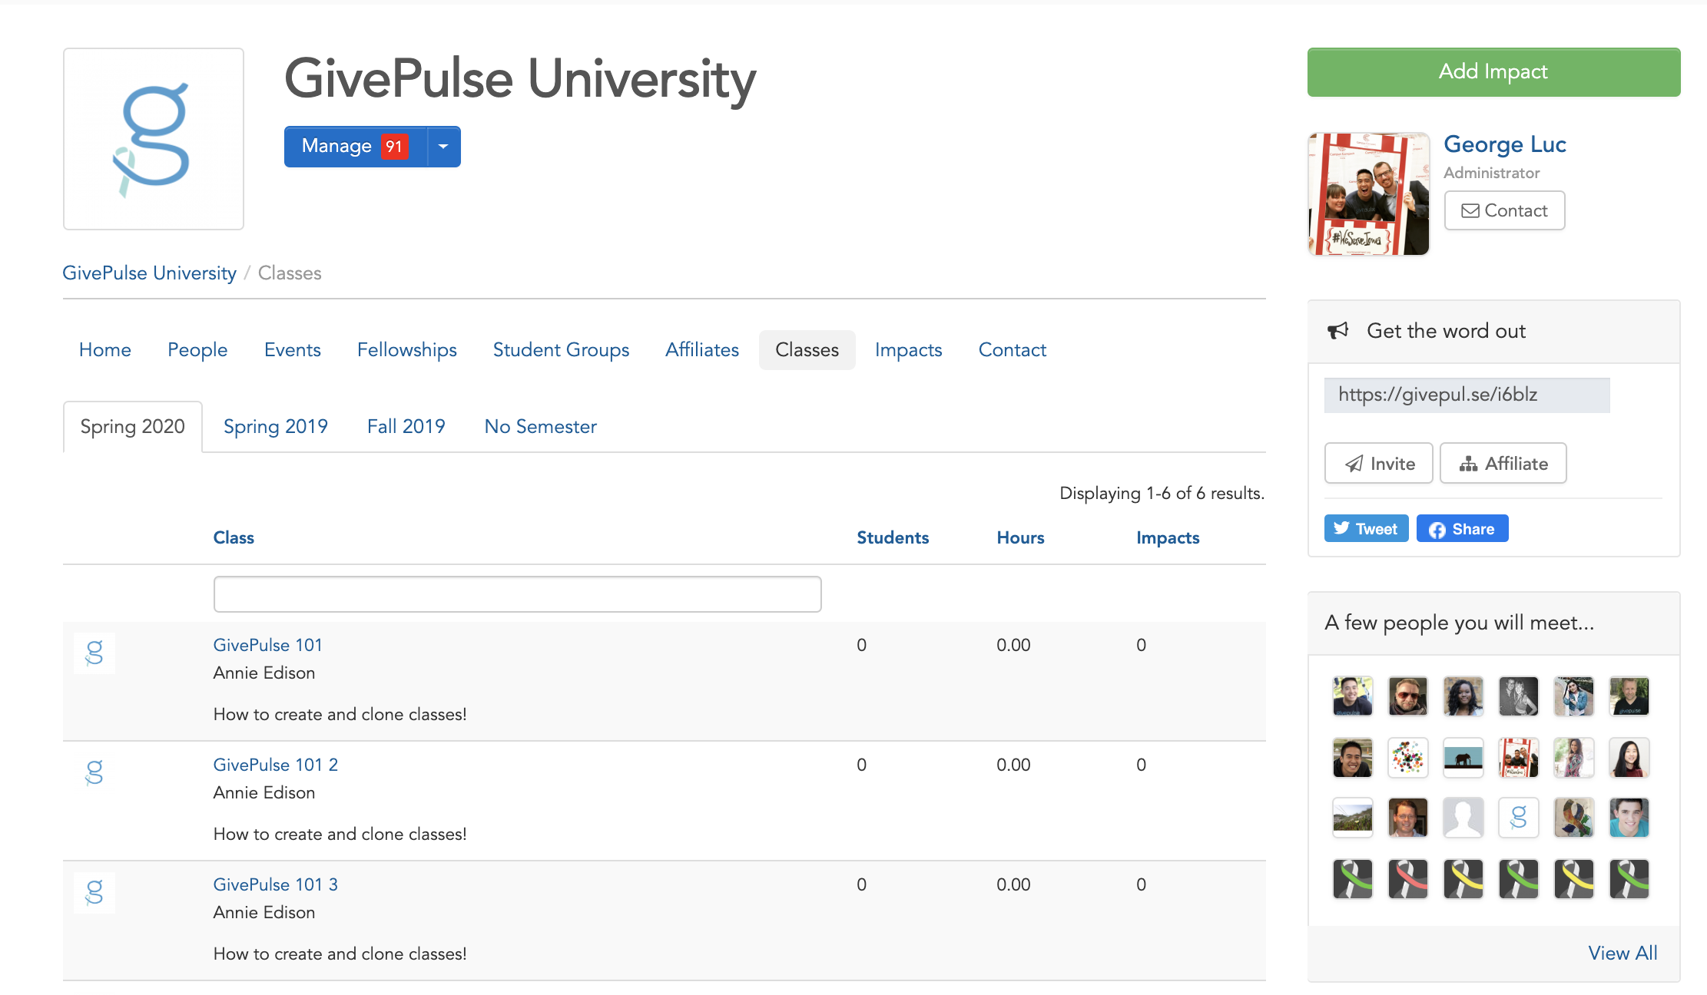Switch to the Home tab

click(105, 350)
